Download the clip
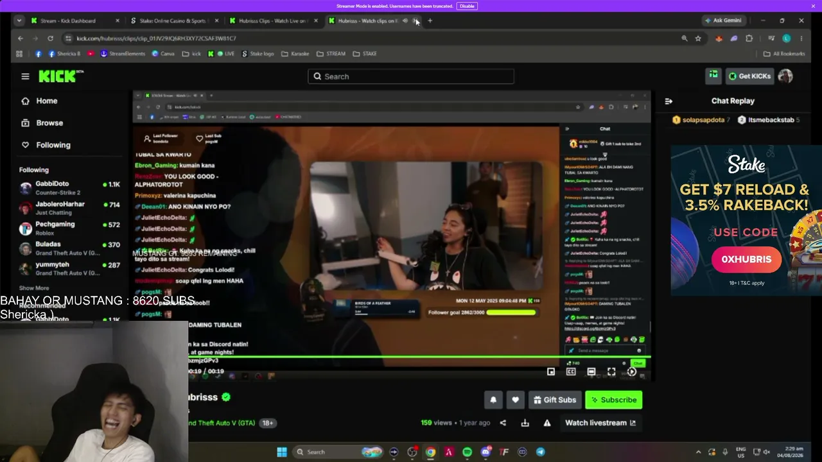This screenshot has width=822, height=462. click(525, 423)
